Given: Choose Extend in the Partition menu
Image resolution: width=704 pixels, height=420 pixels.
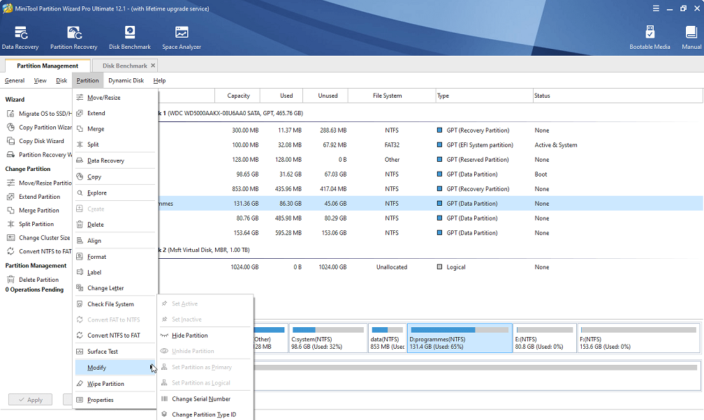Looking at the screenshot, I should (x=115, y=113).
